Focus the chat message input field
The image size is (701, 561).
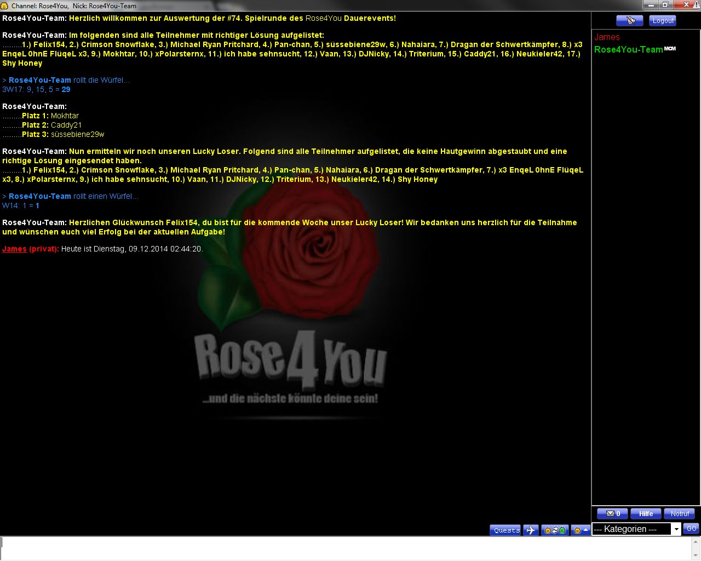pos(345,548)
